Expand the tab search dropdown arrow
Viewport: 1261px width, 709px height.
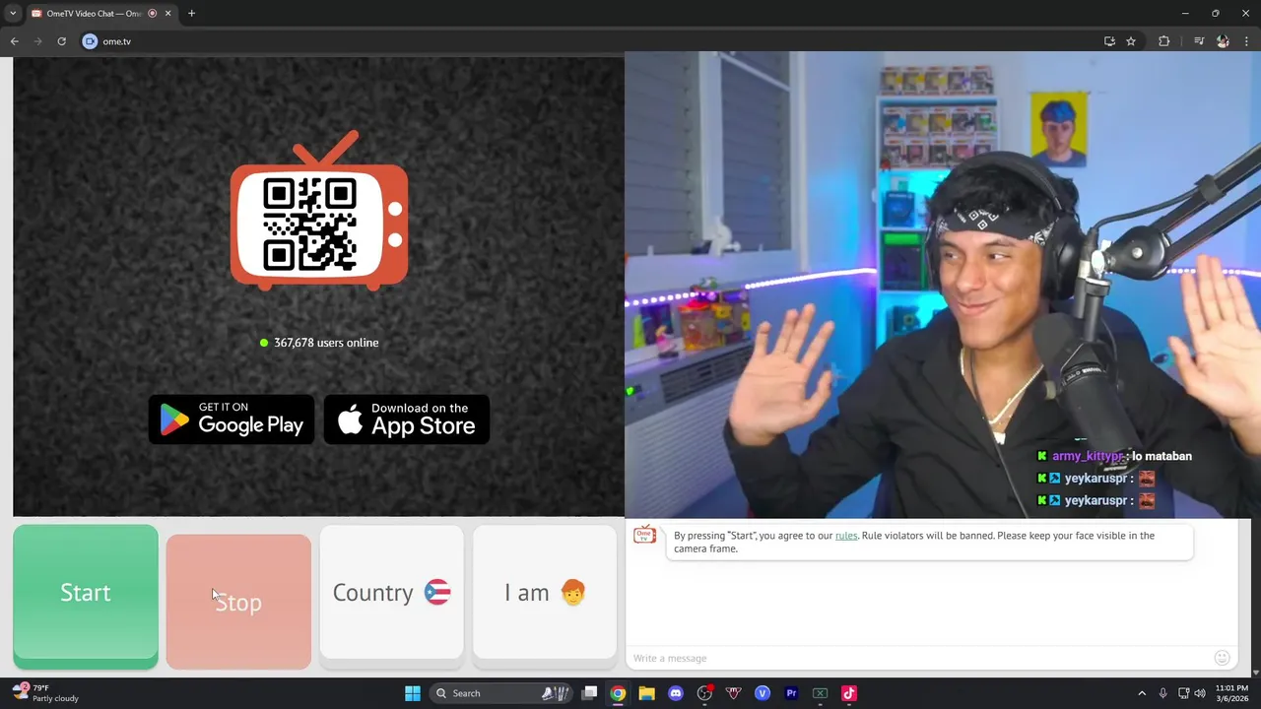[x=13, y=14]
